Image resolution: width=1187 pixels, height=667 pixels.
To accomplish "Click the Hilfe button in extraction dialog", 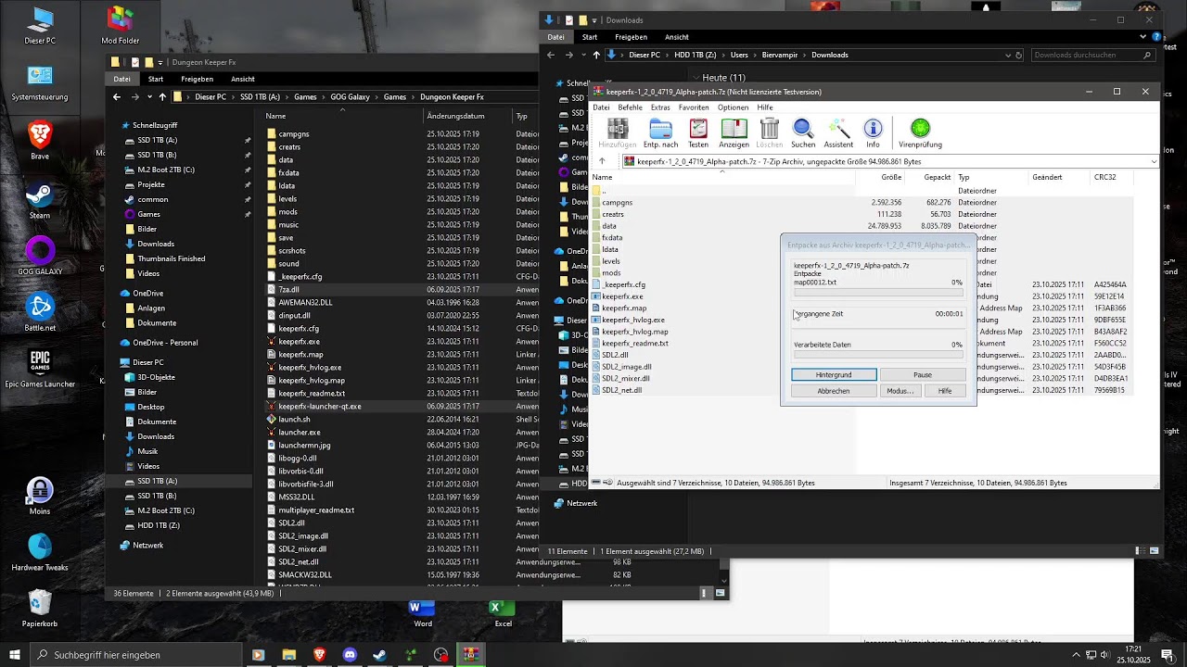I will (x=945, y=391).
